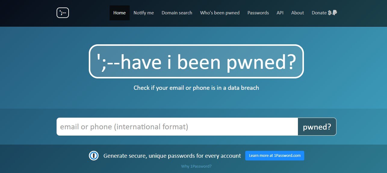Click the ';-- logo icon in header
This screenshot has height=173, width=387.
tap(63, 13)
